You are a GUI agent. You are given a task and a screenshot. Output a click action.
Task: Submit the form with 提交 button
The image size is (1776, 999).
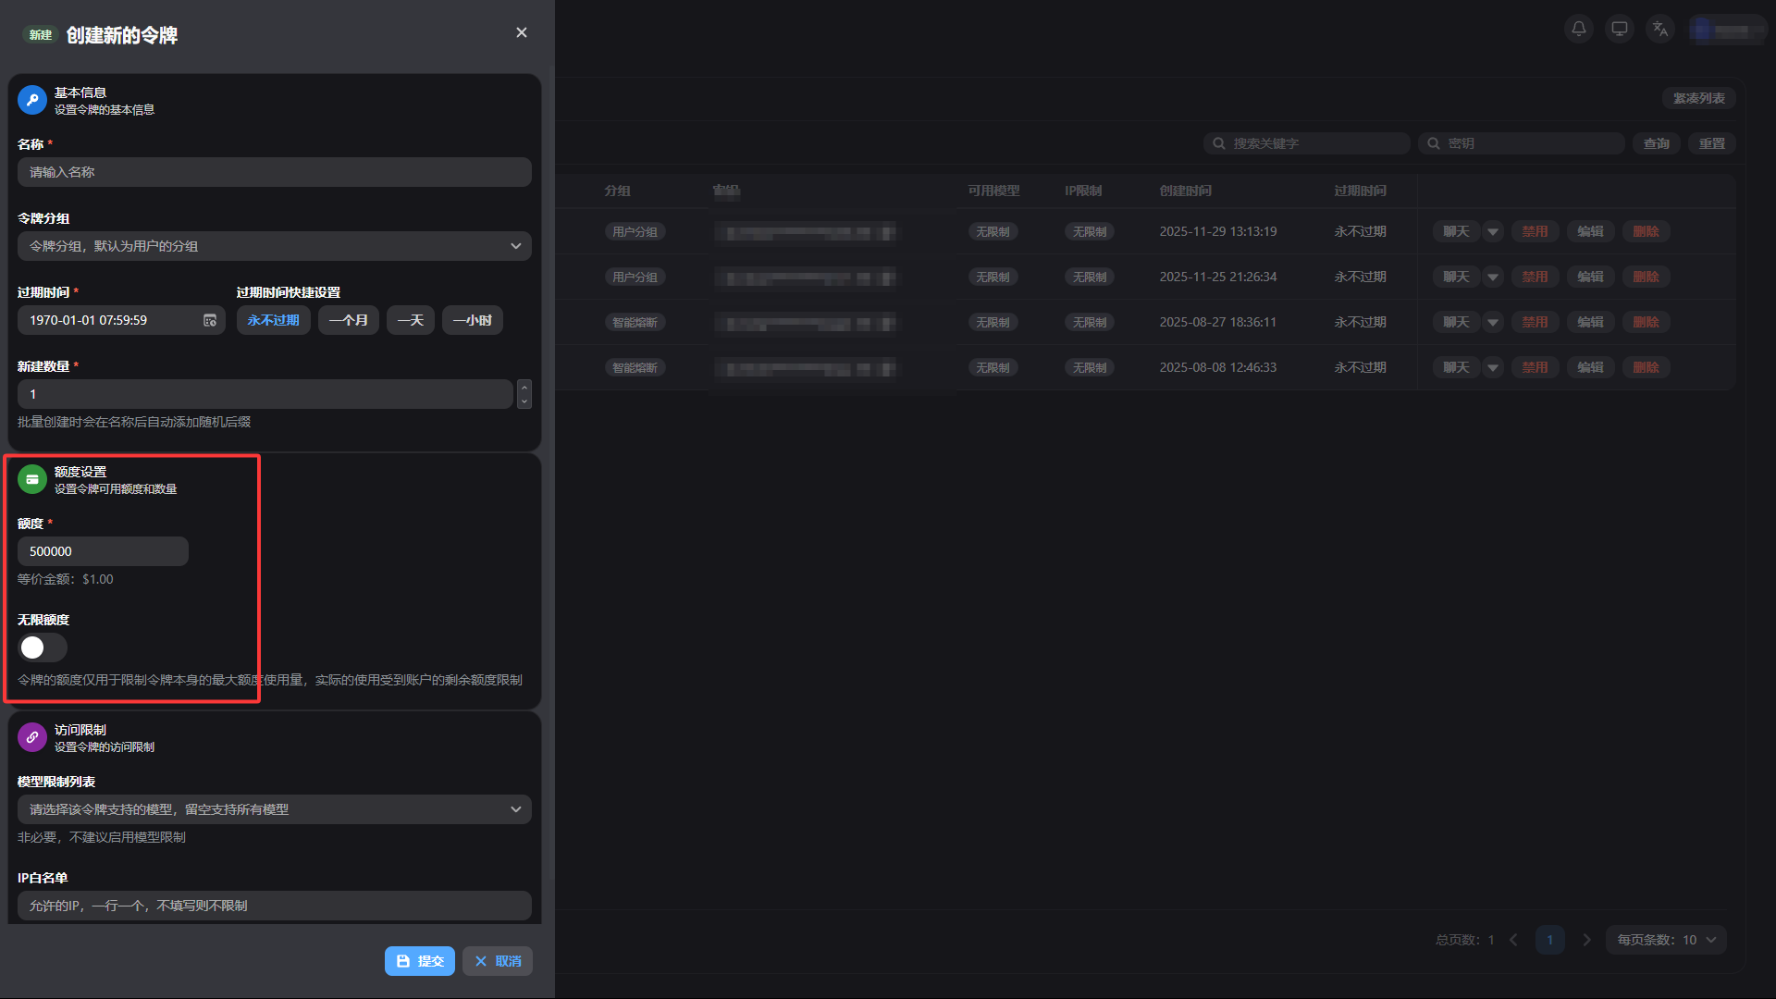tap(420, 961)
